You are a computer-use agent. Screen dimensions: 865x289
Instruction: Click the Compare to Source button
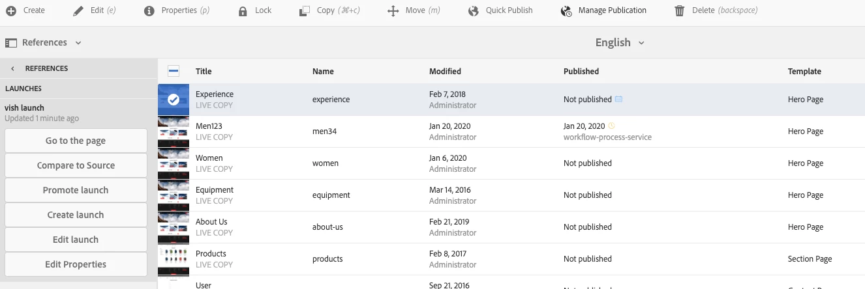(76, 165)
